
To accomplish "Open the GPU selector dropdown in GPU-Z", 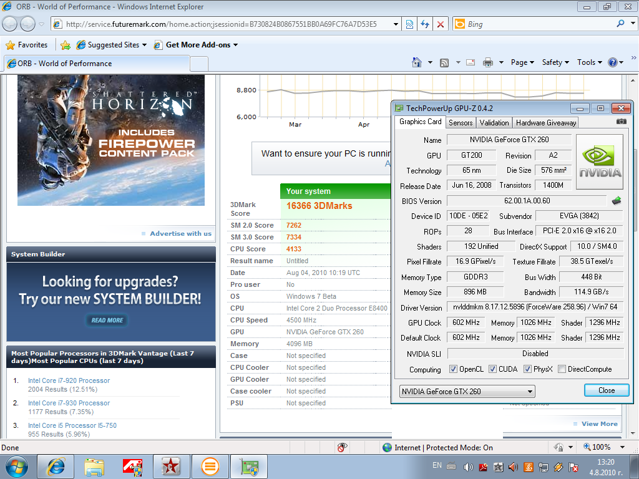I will click(x=467, y=392).
